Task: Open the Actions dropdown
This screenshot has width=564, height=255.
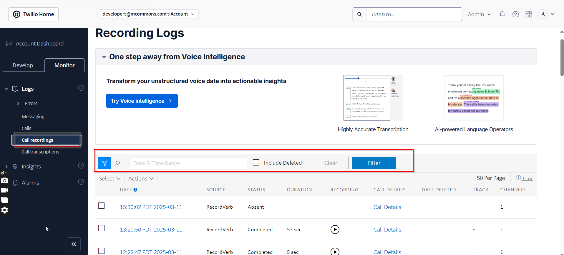Action: (x=141, y=178)
